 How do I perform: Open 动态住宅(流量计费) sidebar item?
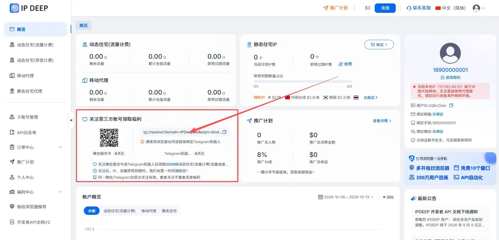click(x=36, y=45)
